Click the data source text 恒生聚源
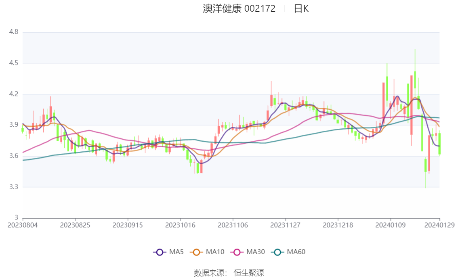458x278 pixels. tap(248, 273)
